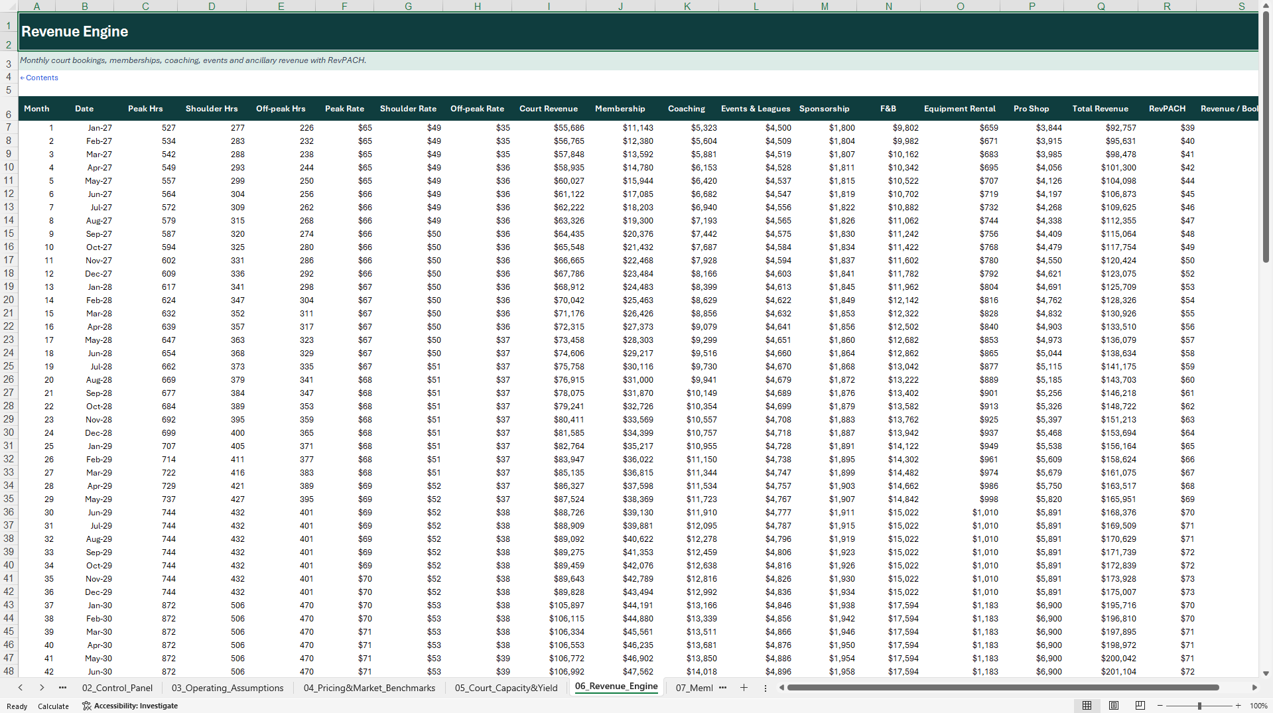Viewport: 1273px width, 713px height.
Task: Select row 36 header
Action: [9, 512]
